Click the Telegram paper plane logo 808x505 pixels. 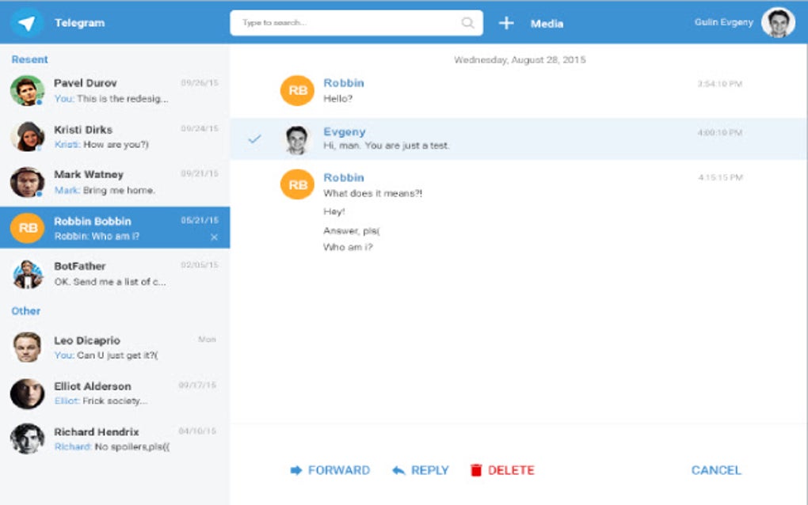27,23
